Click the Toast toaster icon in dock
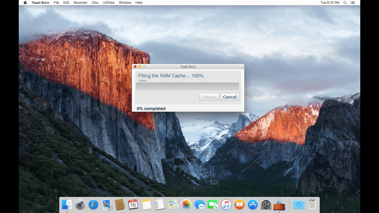Image resolution: width=379 pixels, height=213 pixels. click(279, 205)
